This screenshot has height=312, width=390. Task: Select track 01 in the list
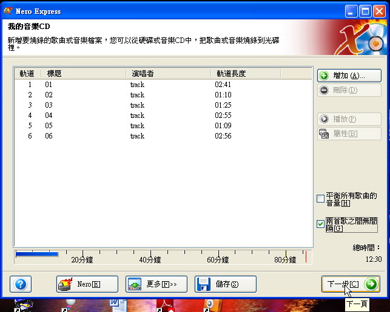point(49,85)
